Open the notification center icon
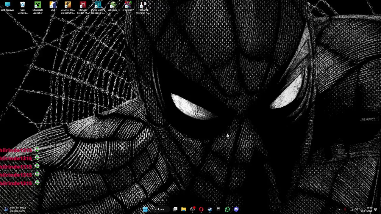This screenshot has height=214, width=381. pos(376,209)
